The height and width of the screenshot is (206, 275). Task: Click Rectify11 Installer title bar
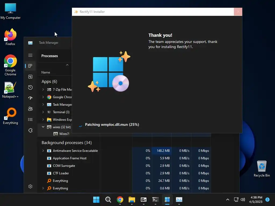[153, 12]
